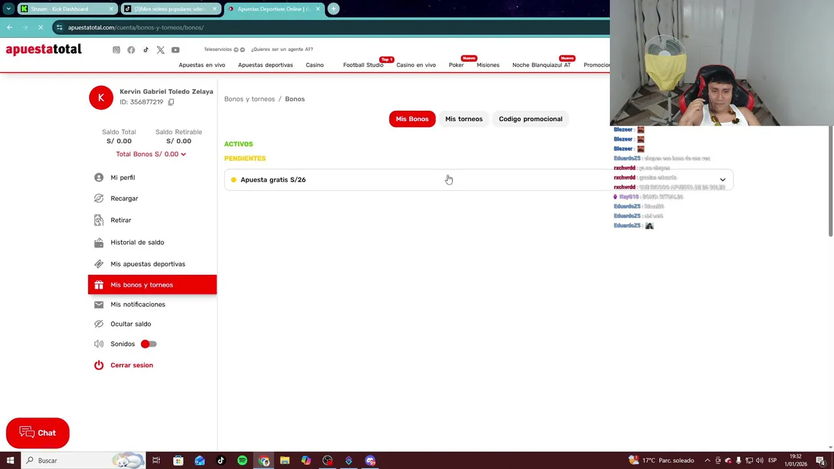Click ¿Quieres ser un agente AT? link
The width and height of the screenshot is (834, 469).
pyautogui.click(x=282, y=50)
